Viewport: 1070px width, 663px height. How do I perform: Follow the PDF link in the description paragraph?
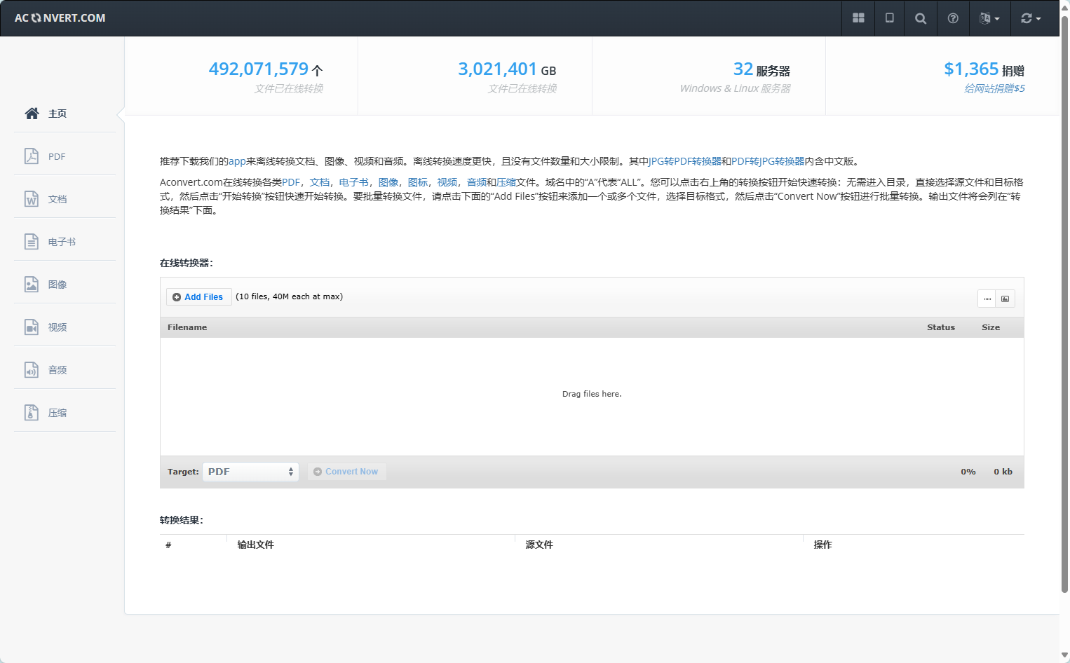point(291,182)
